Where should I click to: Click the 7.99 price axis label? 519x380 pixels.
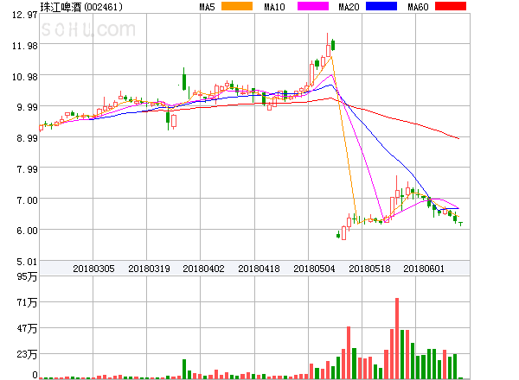(x=27, y=169)
